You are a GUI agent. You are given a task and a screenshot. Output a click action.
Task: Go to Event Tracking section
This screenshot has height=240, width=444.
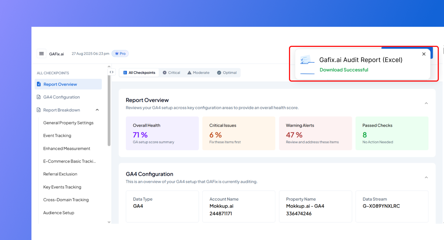click(57, 136)
